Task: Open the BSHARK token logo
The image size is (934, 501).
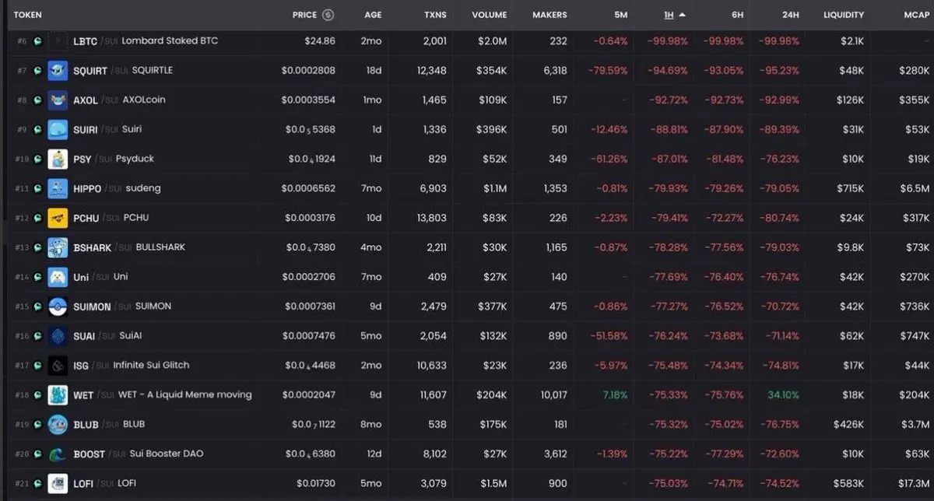Action: click(x=58, y=248)
